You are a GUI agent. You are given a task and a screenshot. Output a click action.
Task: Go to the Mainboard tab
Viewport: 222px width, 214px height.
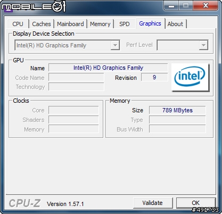coord(70,24)
